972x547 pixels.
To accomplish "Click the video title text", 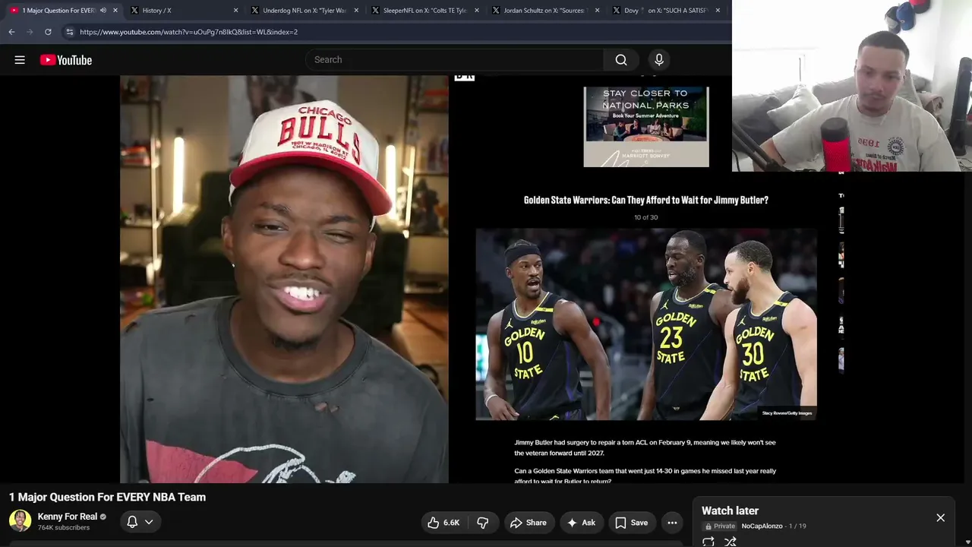I will [107, 497].
